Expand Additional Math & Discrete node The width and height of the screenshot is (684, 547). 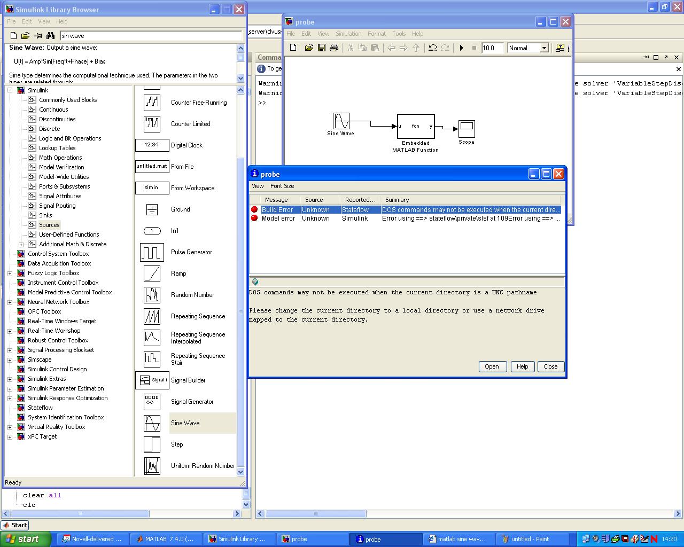pyautogui.click(x=21, y=244)
